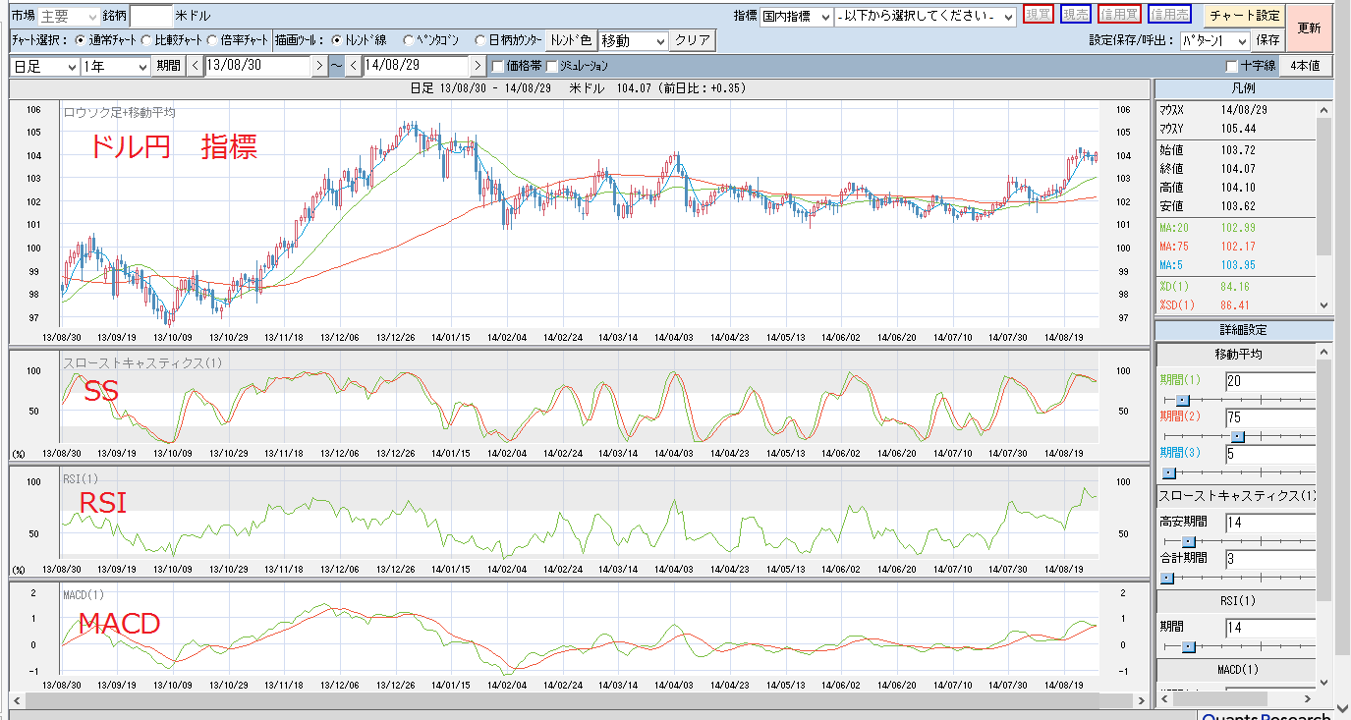1351x720 pixels.
Task: Click the MA:20 legend value 102.99
Action: 1238,227
